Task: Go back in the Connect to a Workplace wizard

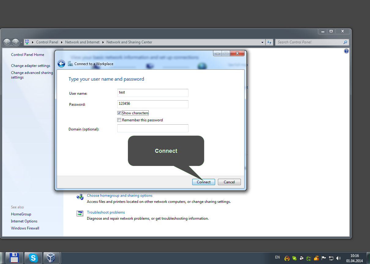Action: point(61,64)
